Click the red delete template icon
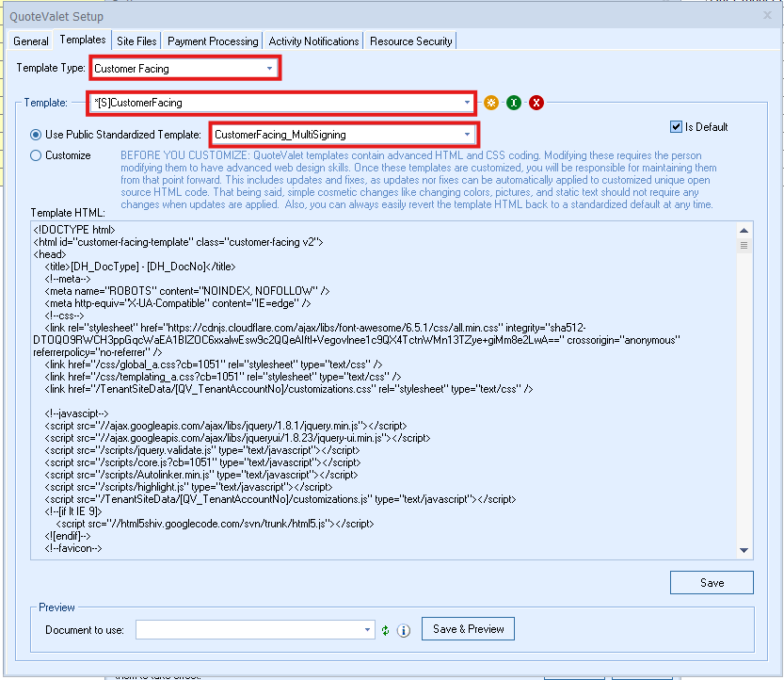The image size is (784, 680). 536,103
